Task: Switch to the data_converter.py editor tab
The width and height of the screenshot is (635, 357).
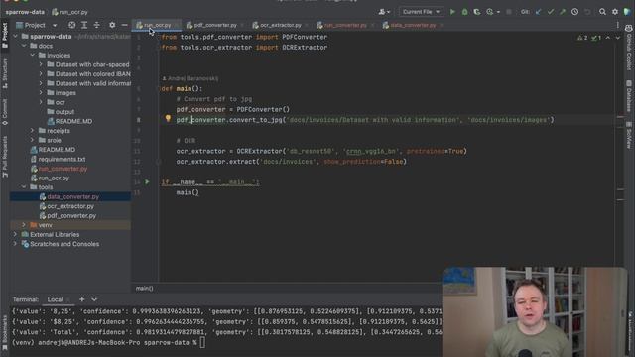Action: point(413,25)
